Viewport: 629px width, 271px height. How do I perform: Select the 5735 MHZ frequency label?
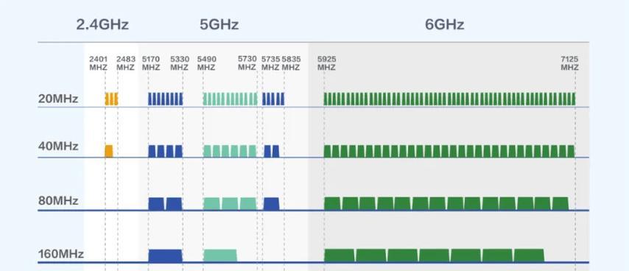pyautogui.click(x=270, y=63)
